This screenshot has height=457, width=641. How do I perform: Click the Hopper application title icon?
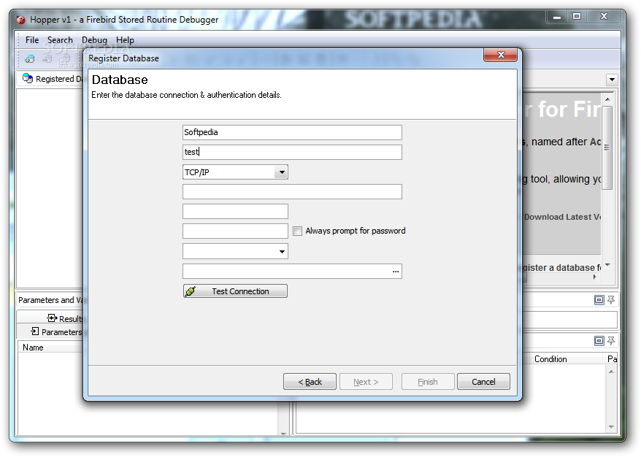(x=21, y=20)
